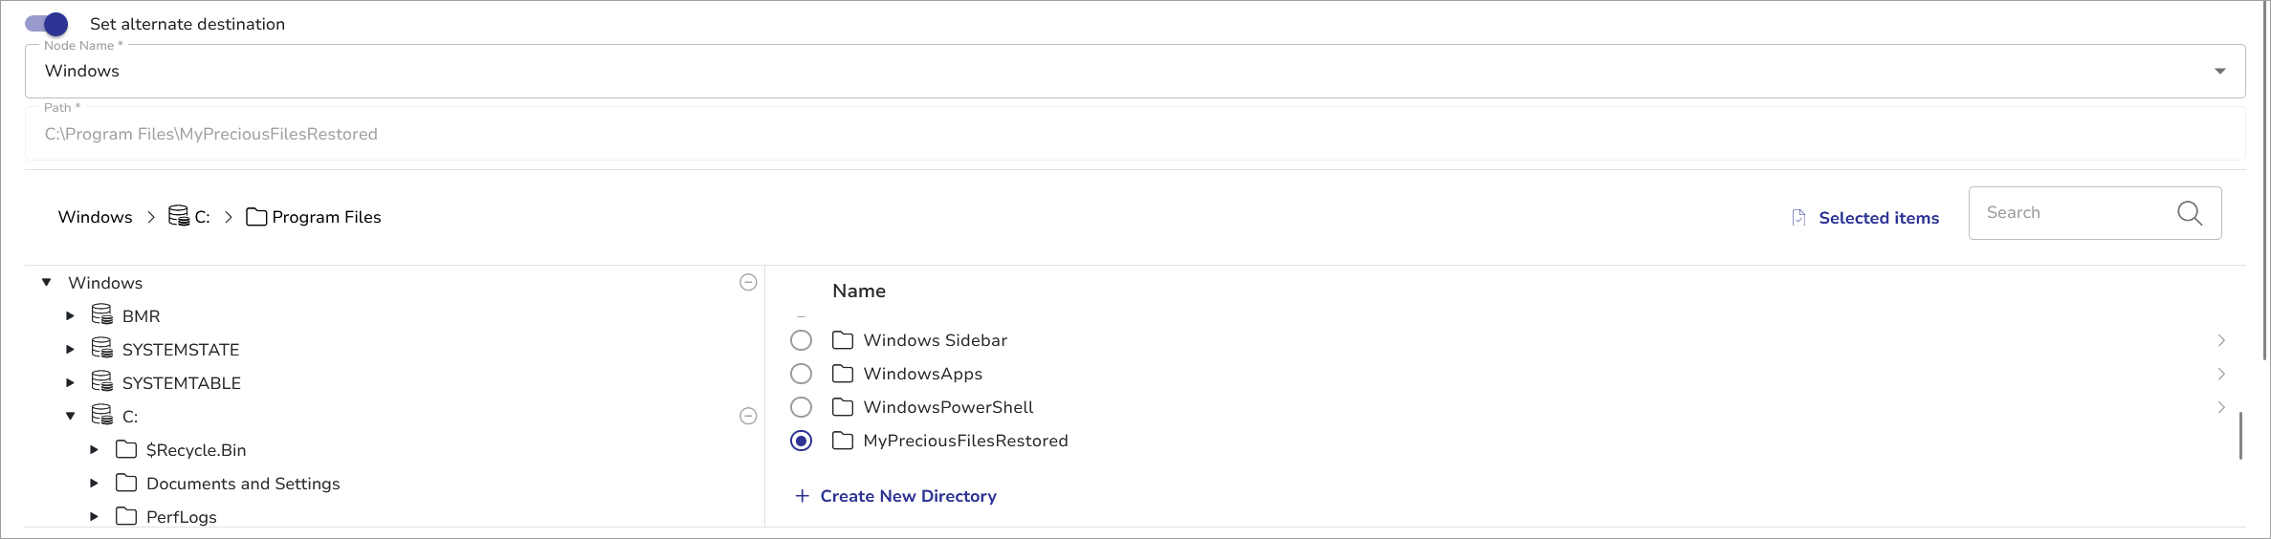
Task: Click the BMR database icon in tree
Action: pyautogui.click(x=102, y=314)
